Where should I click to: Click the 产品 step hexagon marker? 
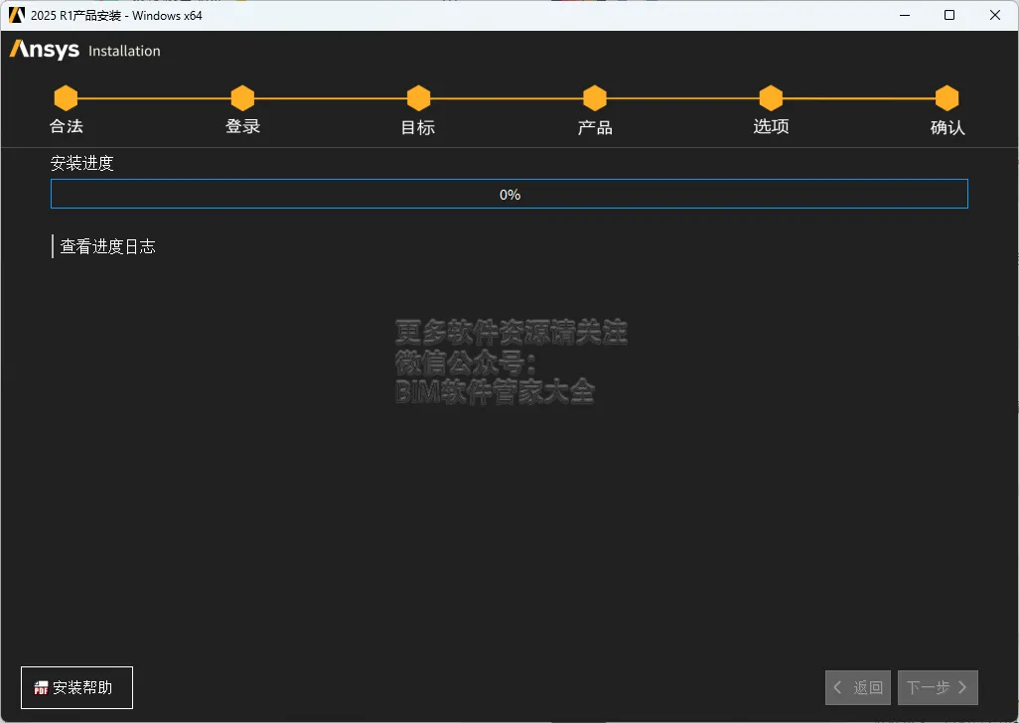tap(595, 98)
